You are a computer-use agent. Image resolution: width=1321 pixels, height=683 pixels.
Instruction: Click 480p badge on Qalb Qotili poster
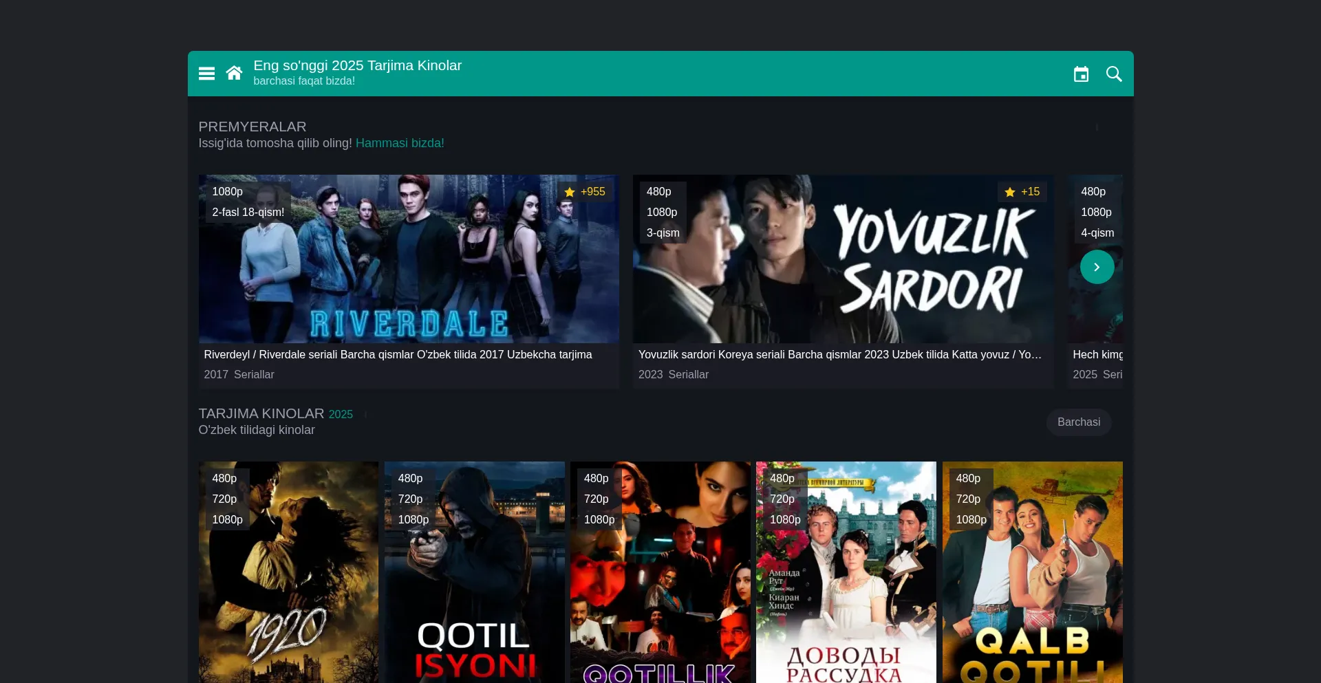pyautogui.click(x=968, y=479)
